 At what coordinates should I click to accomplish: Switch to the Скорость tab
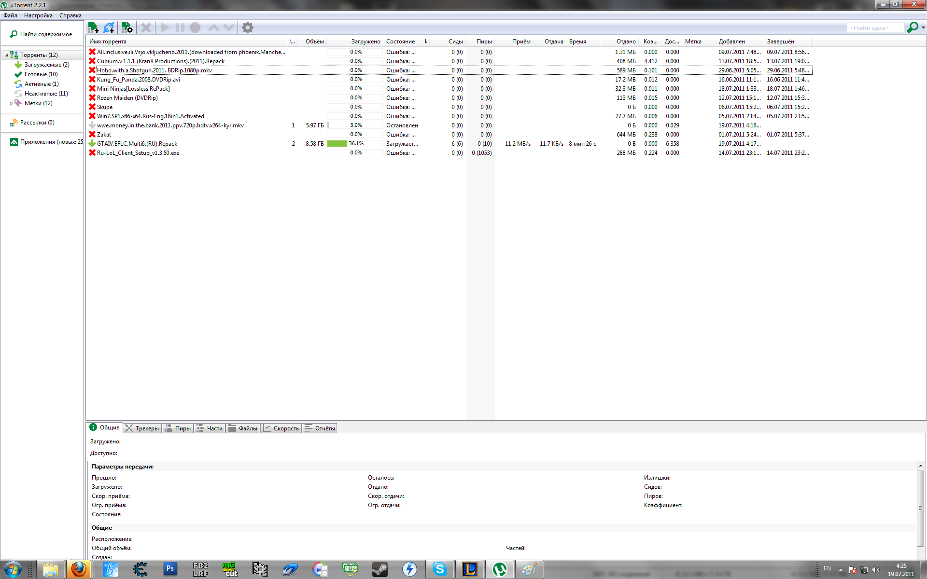click(281, 428)
